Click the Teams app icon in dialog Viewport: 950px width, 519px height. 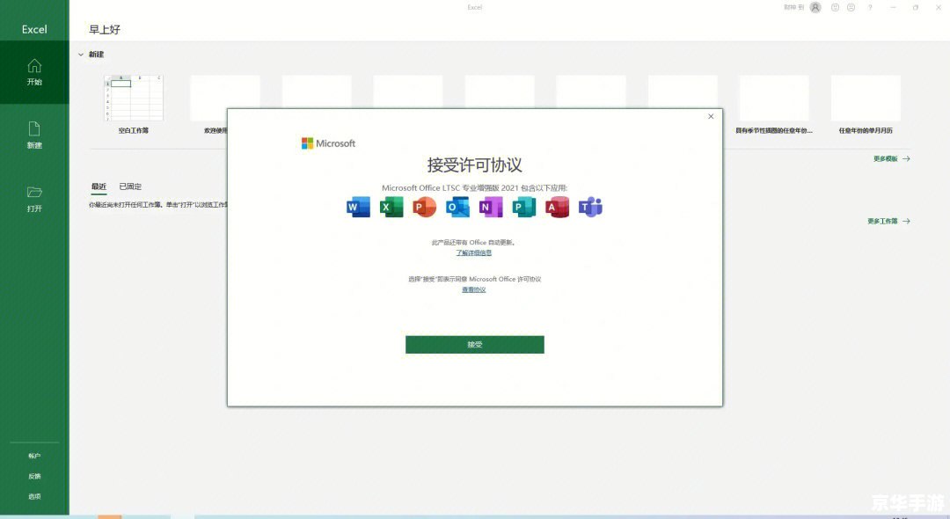pos(590,207)
